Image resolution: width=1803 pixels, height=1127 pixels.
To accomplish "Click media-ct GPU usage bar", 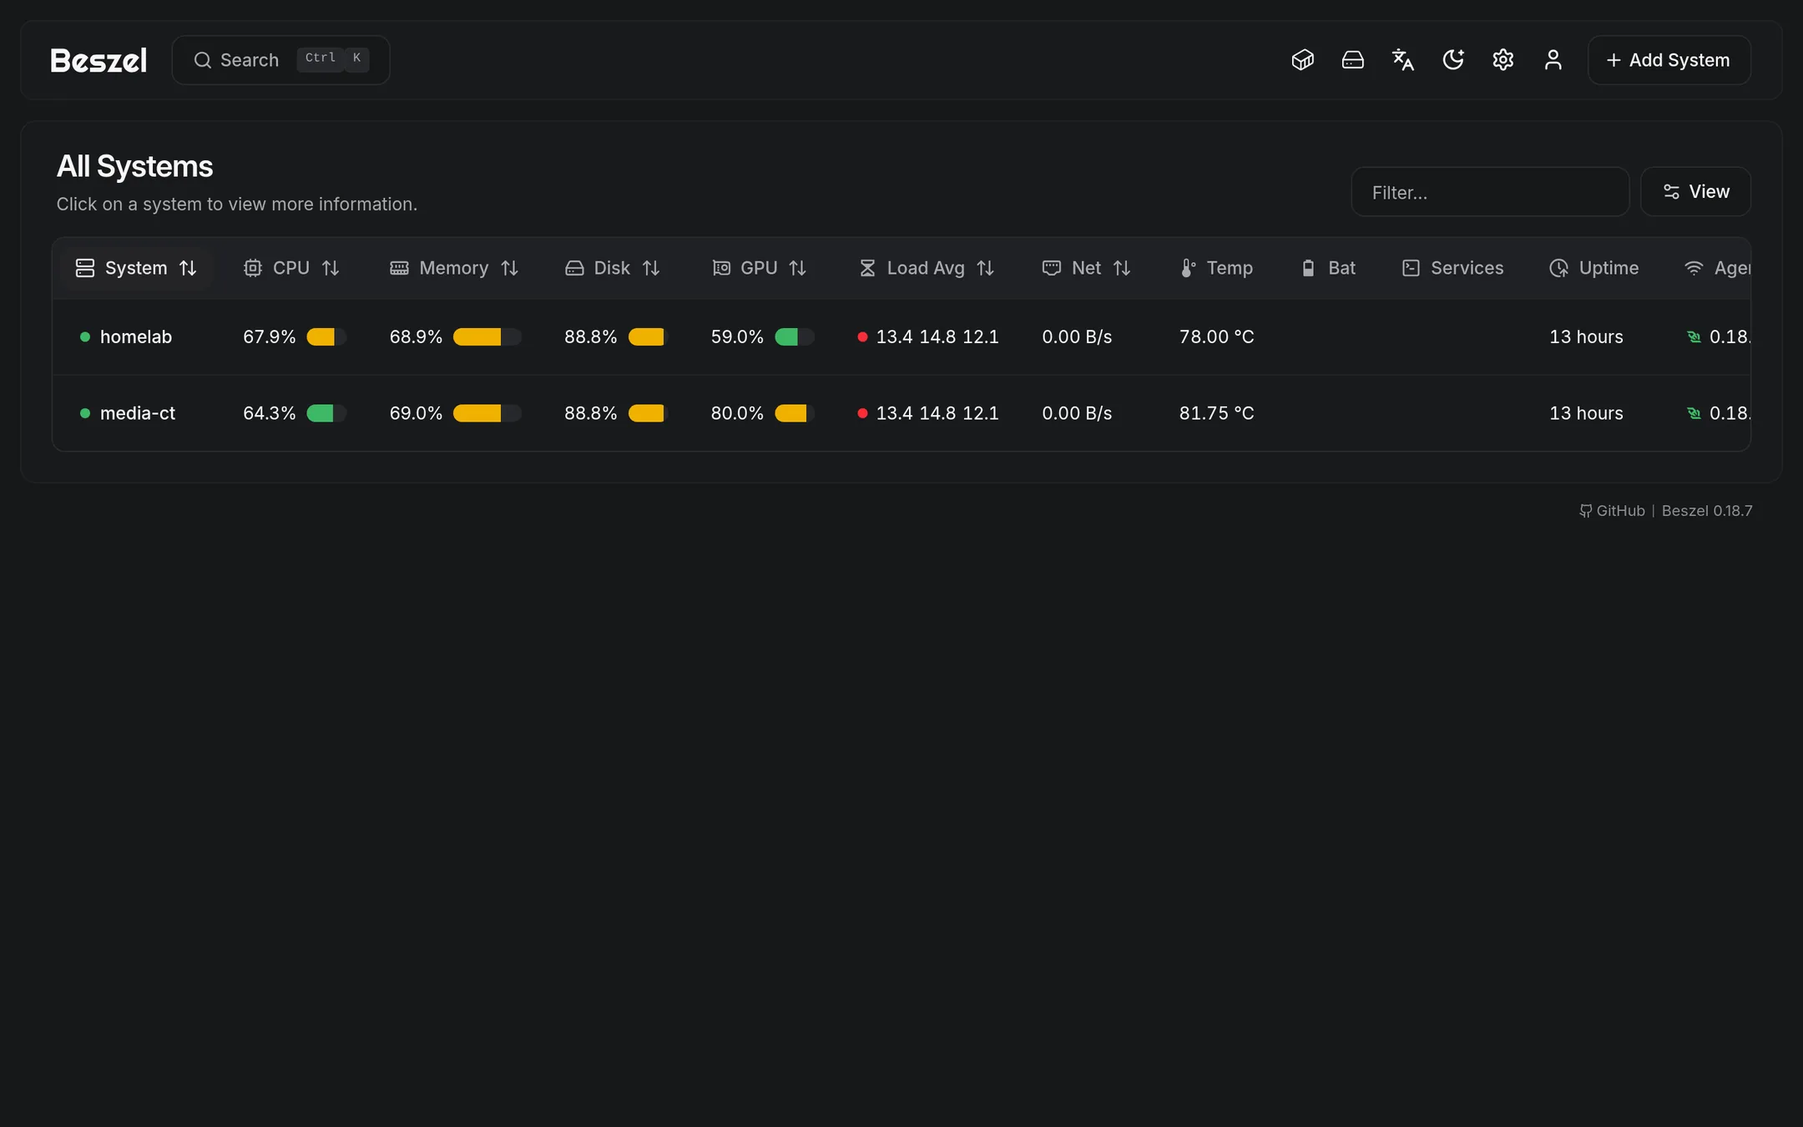I will pos(794,413).
